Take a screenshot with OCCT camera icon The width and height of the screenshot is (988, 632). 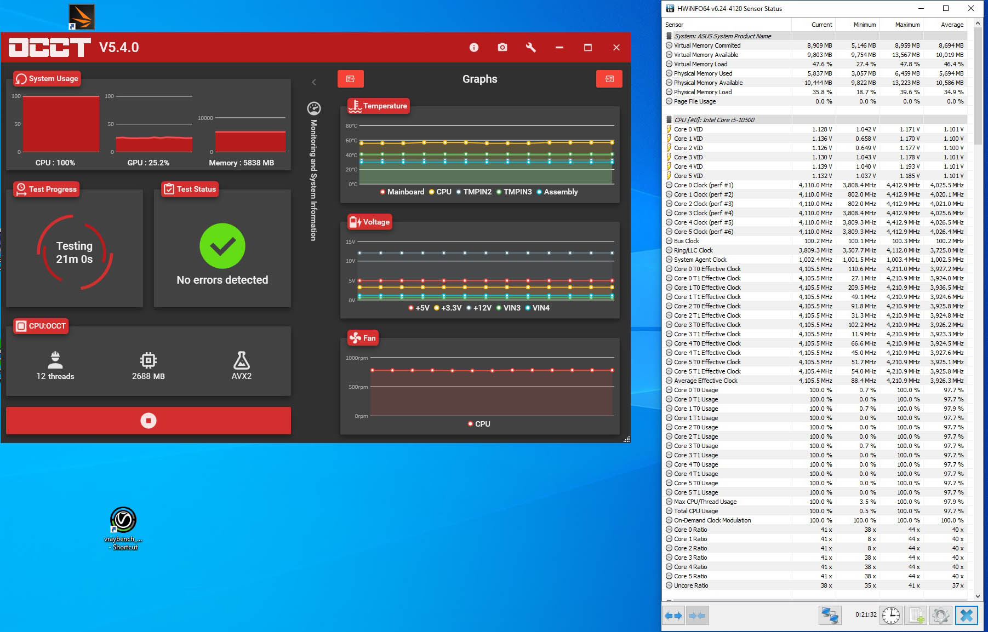(x=502, y=48)
